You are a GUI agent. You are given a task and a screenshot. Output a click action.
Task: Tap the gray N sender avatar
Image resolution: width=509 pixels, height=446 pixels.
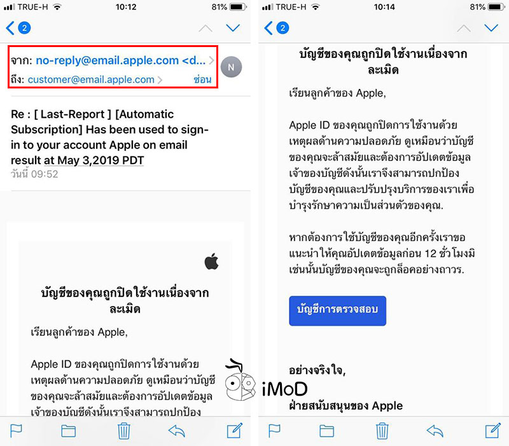coord(231,67)
